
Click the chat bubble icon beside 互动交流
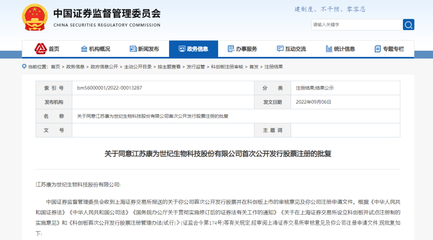click(x=280, y=49)
